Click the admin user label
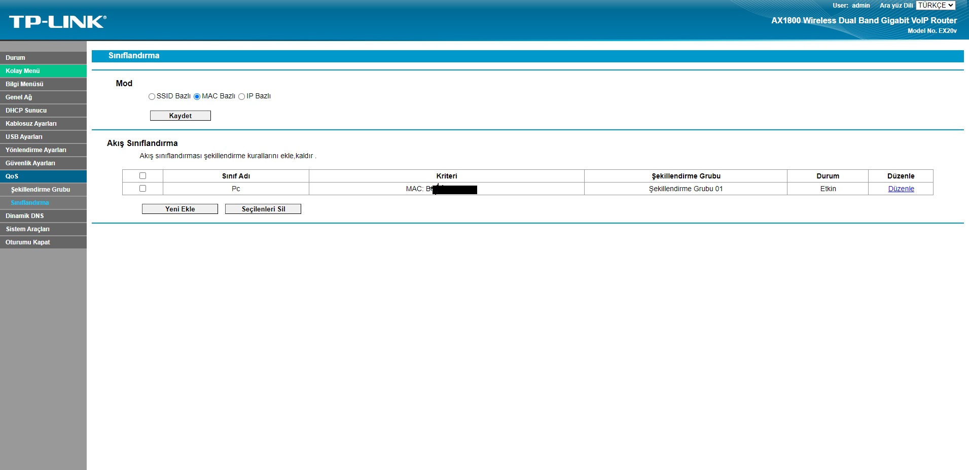The width and height of the screenshot is (969, 470). (x=860, y=6)
